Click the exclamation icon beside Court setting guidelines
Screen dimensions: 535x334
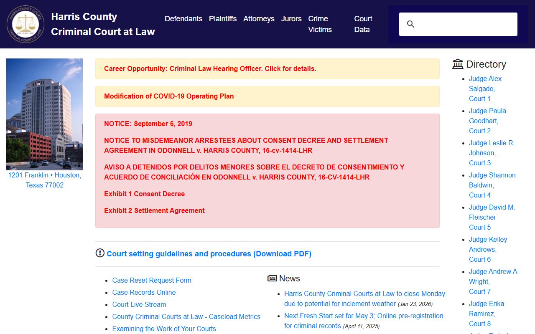pyautogui.click(x=100, y=253)
